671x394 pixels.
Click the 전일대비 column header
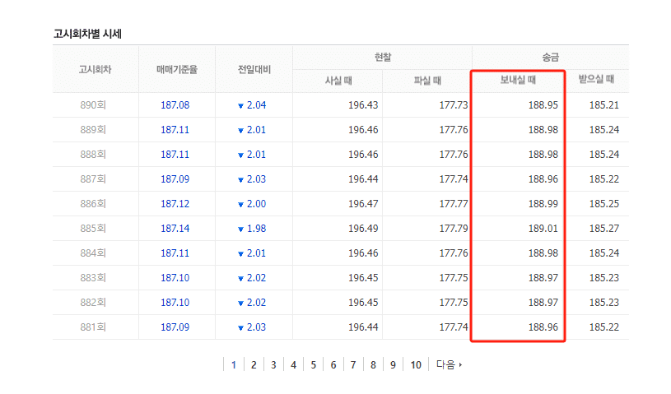(254, 69)
